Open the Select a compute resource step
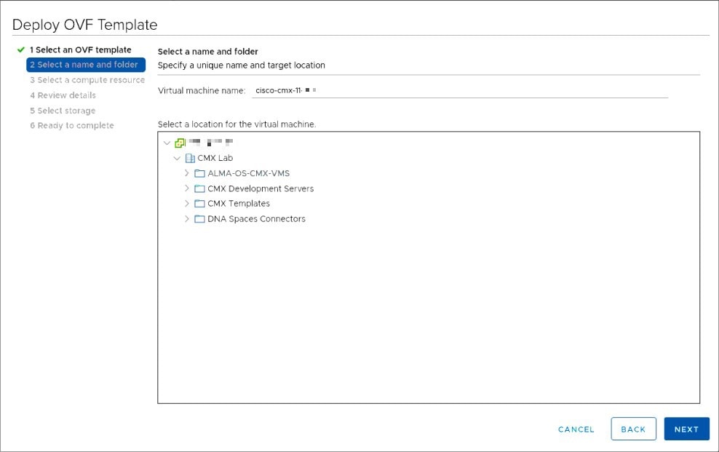The width and height of the screenshot is (719, 452). tap(87, 80)
